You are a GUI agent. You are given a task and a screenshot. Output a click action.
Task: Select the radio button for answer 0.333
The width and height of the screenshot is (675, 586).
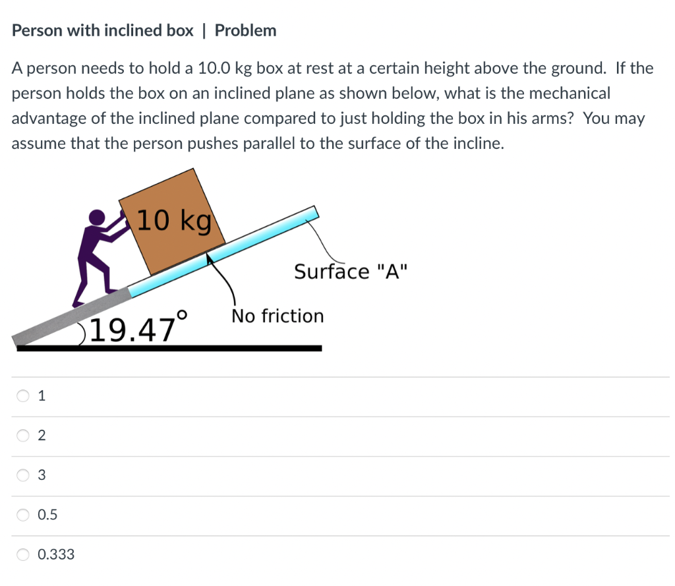[x=22, y=554]
